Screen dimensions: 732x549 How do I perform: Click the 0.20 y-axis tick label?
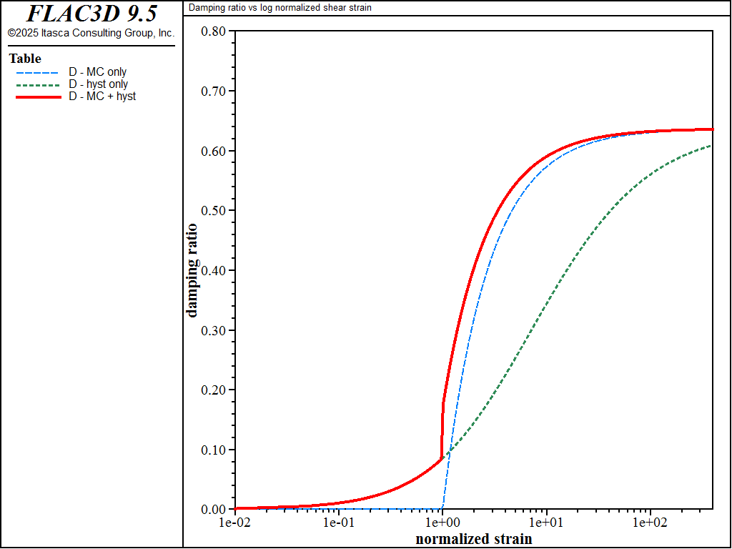(213, 390)
